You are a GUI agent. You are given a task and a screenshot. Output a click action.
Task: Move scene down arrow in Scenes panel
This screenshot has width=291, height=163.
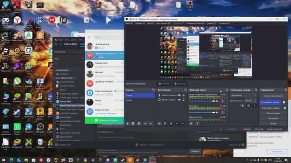pos(151,124)
